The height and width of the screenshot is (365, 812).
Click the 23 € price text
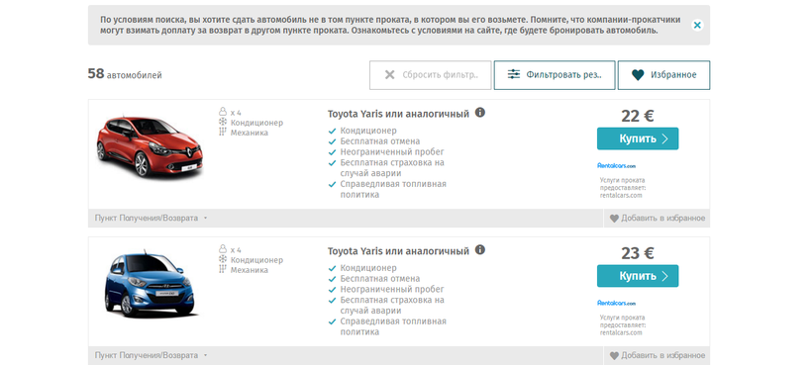pos(638,253)
